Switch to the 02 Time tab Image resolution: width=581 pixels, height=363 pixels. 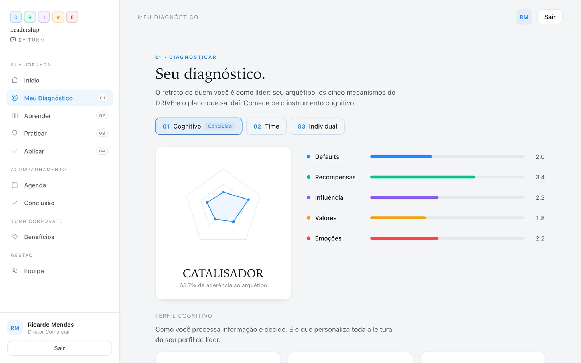coord(266,126)
